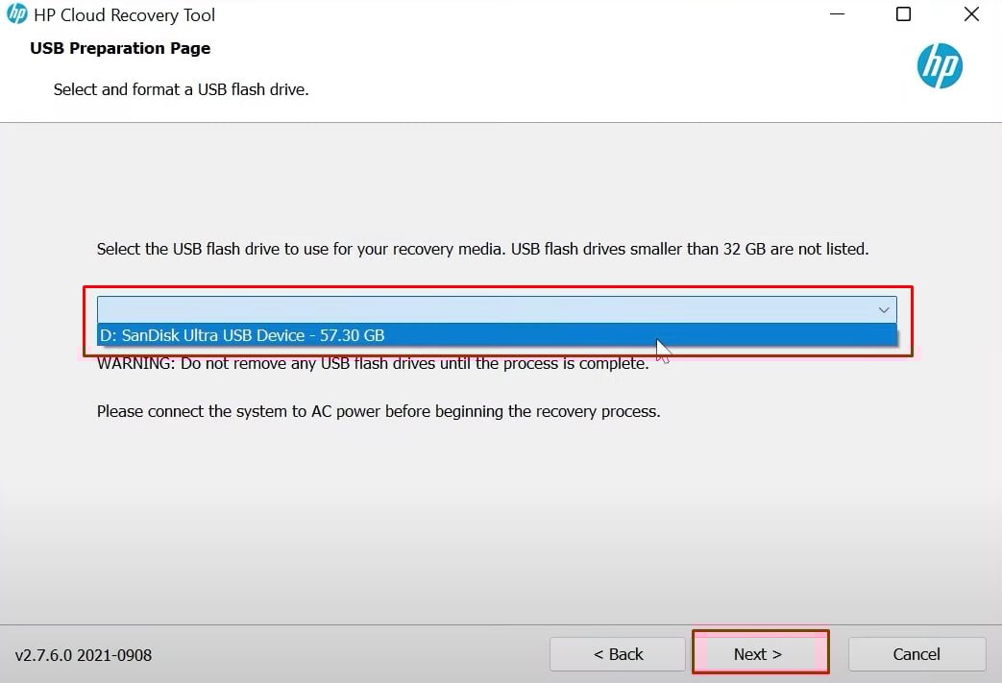Maximize the HP Cloud Recovery Tool window
This screenshot has height=683, width=1002.
903,14
